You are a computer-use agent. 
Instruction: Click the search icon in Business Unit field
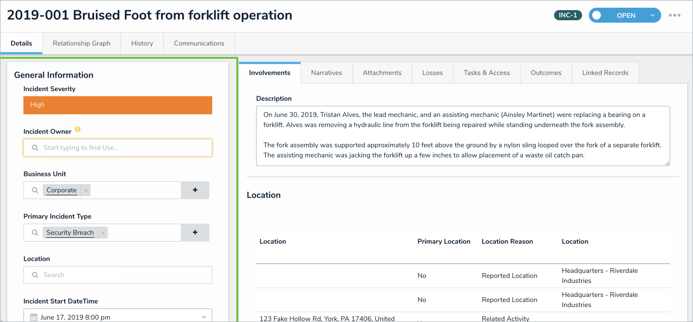pyautogui.click(x=35, y=190)
